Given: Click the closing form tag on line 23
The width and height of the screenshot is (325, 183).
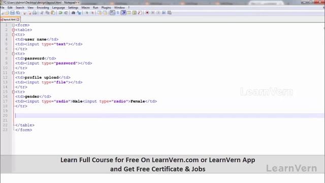Looking at the screenshot, I should click(24, 130).
